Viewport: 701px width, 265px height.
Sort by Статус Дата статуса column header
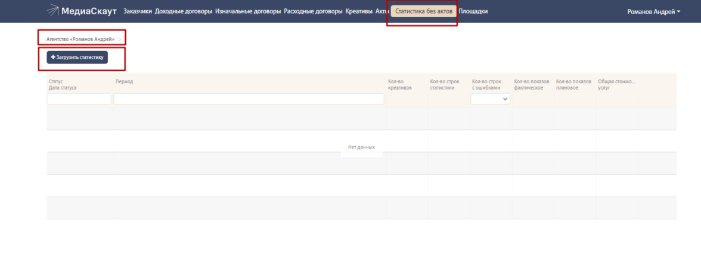[62, 84]
